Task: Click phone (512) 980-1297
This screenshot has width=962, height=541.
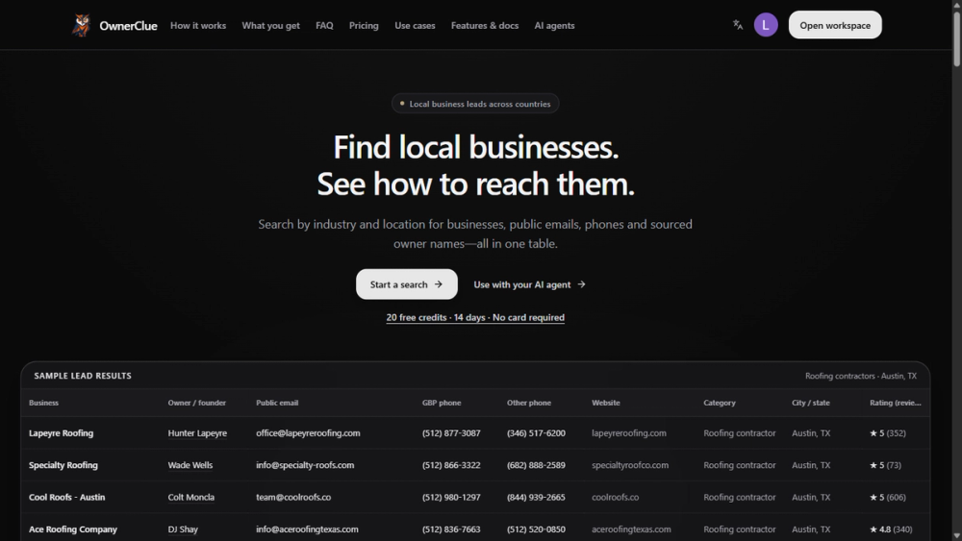Action: click(451, 497)
